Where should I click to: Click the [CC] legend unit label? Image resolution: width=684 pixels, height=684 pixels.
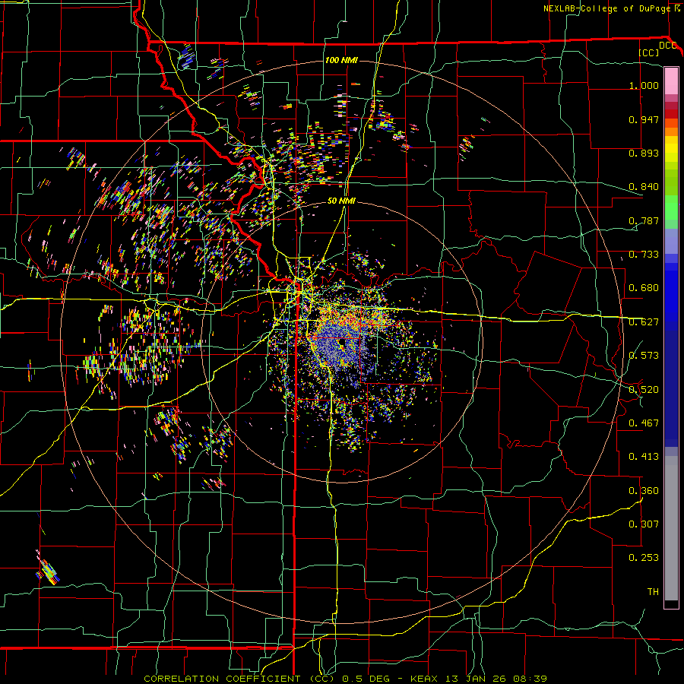648,52
